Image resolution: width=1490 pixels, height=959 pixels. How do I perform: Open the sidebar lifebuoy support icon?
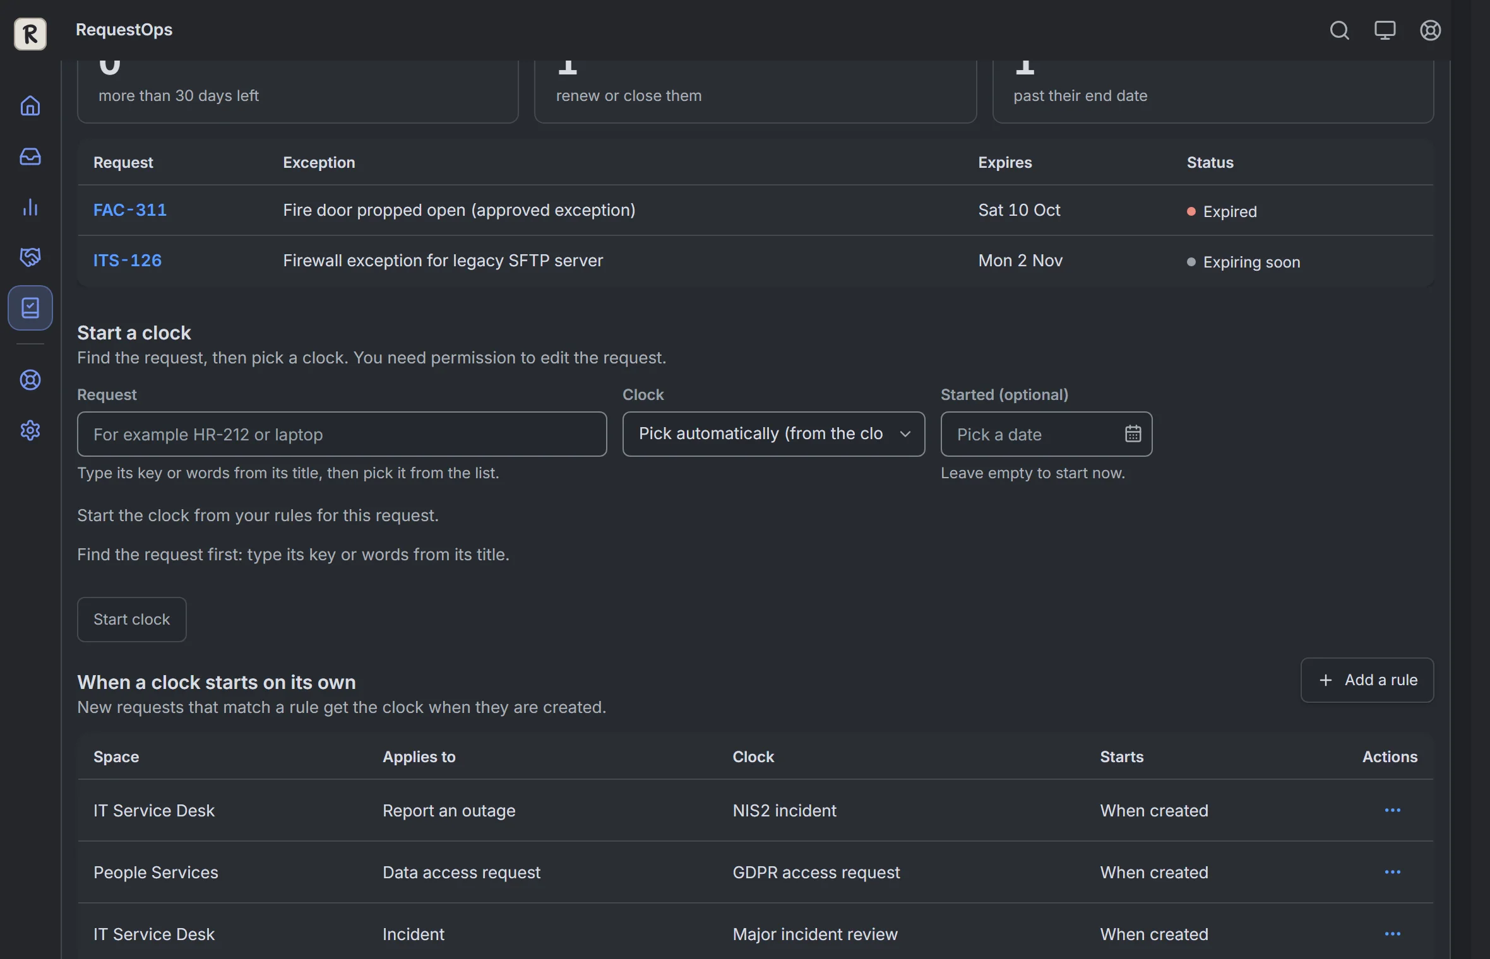[x=30, y=380]
